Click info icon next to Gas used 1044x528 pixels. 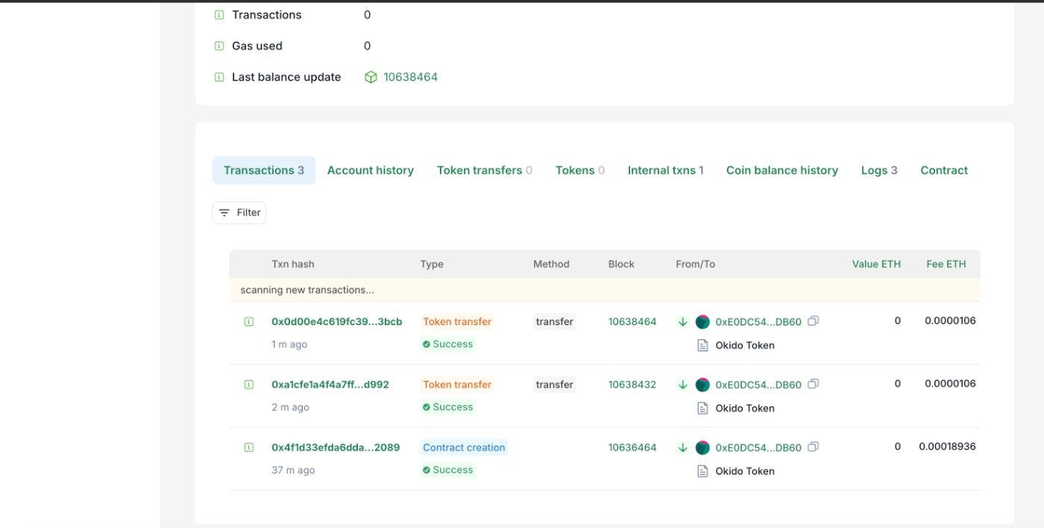tap(219, 46)
